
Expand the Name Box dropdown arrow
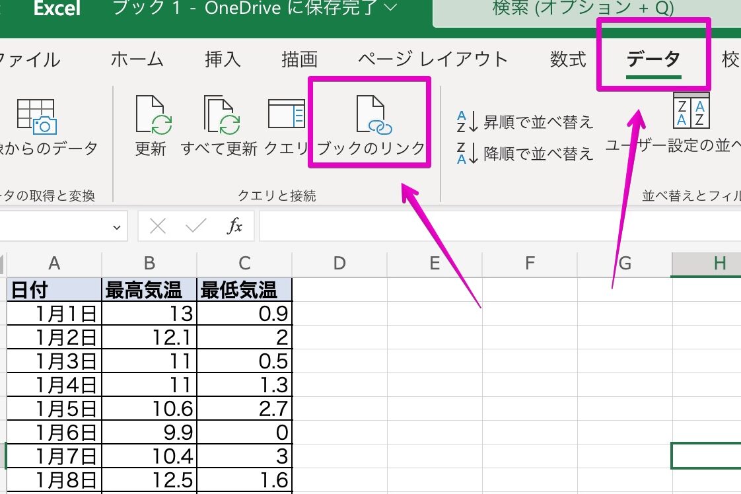tap(116, 227)
